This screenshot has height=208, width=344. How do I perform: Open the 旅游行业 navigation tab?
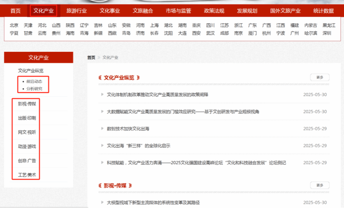(x=77, y=11)
